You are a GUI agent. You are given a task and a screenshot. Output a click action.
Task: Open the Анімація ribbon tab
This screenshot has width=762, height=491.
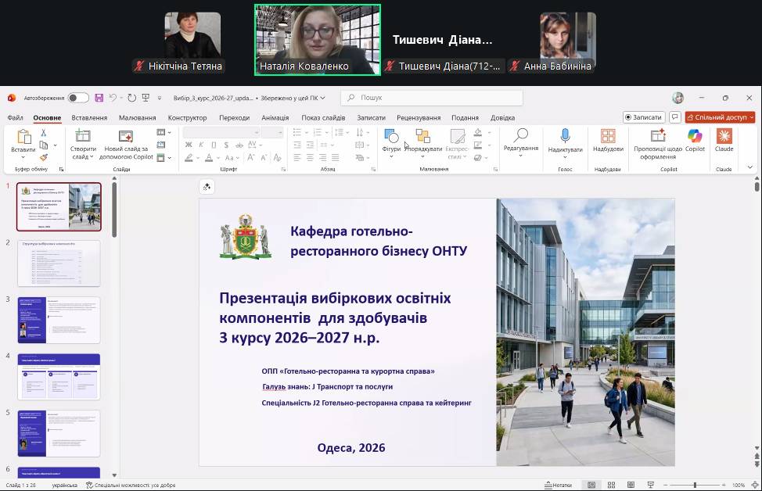click(x=275, y=118)
